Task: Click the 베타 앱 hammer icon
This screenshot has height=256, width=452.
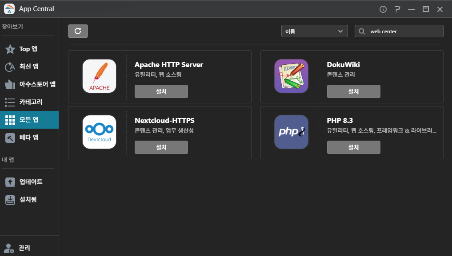Action: 10,138
